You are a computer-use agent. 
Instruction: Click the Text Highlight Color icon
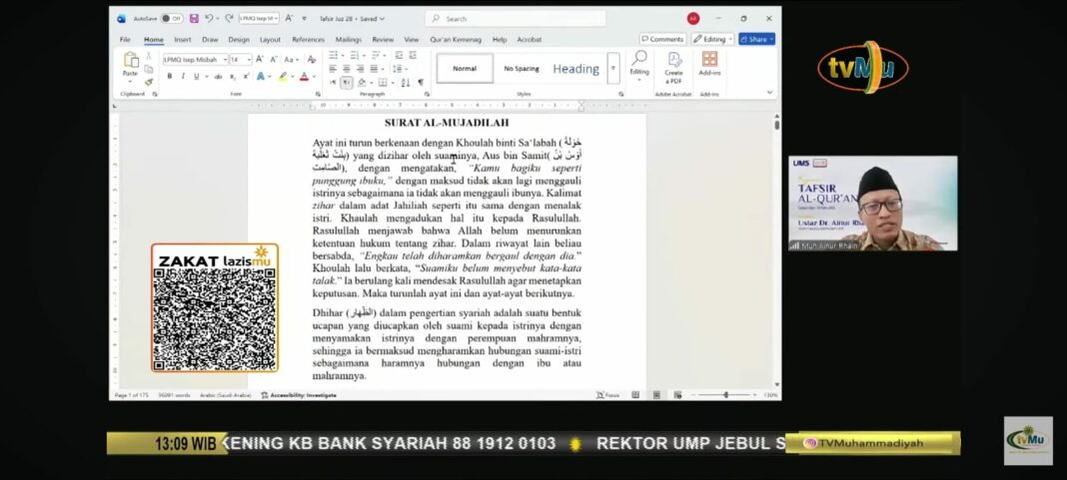[x=283, y=76]
